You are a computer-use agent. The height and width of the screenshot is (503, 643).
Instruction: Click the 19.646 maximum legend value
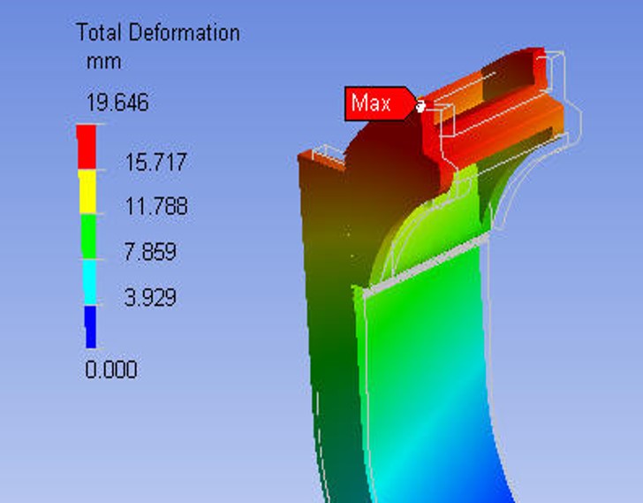click(x=117, y=103)
